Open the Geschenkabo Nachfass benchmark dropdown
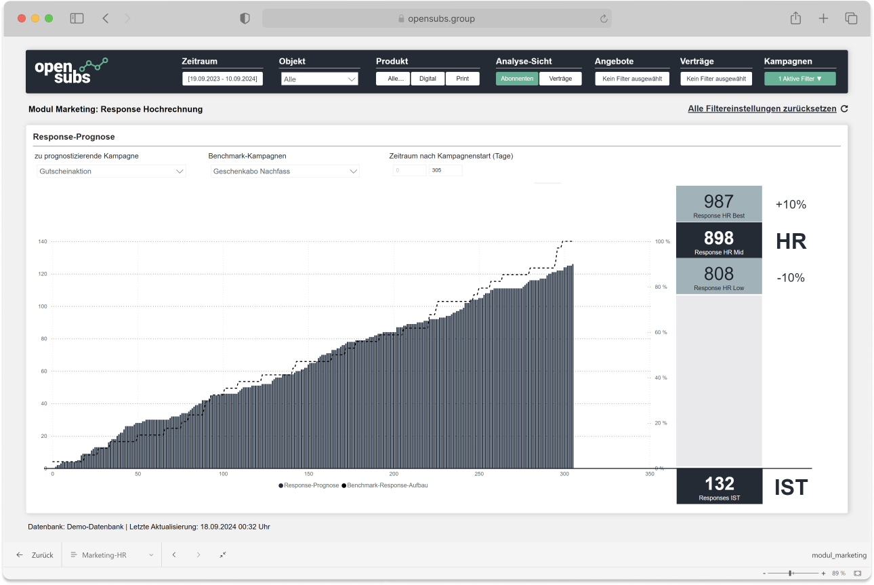This screenshot has height=585, width=874. click(x=285, y=172)
